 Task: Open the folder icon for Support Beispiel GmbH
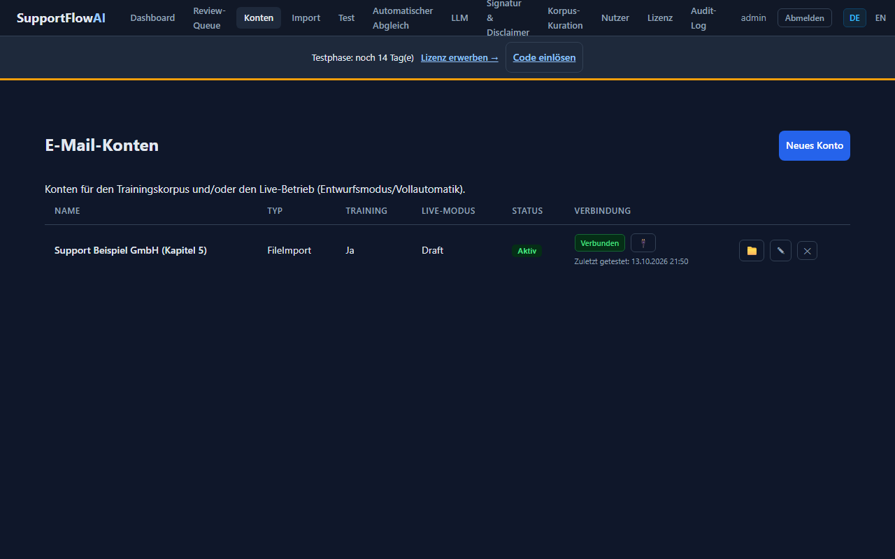click(x=752, y=250)
